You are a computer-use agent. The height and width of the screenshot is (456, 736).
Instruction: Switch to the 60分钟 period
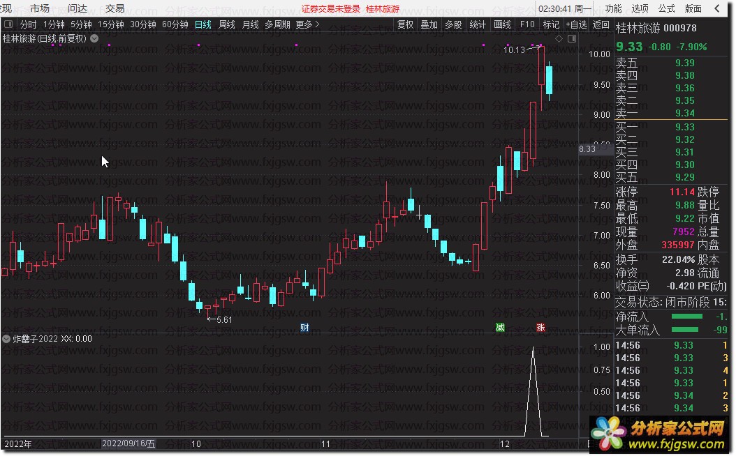pyautogui.click(x=175, y=24)
